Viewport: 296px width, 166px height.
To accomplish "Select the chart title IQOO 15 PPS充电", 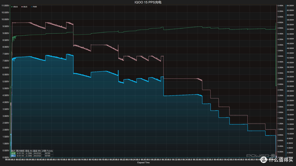I will [148, 2].
